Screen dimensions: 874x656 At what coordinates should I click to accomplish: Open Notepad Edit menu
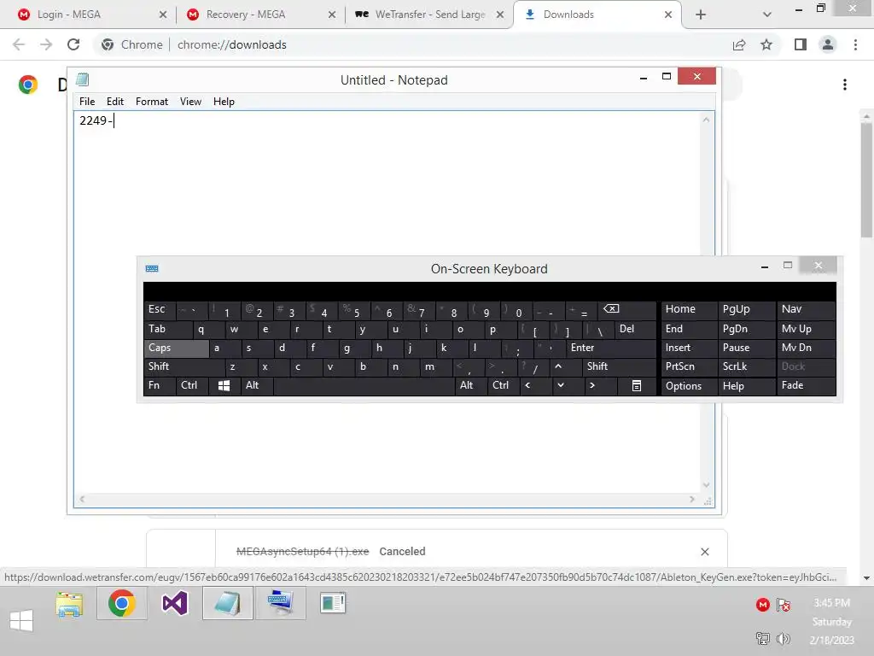click(115, 102)
